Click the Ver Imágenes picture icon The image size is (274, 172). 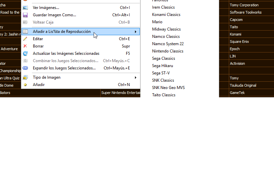[25, 8]
